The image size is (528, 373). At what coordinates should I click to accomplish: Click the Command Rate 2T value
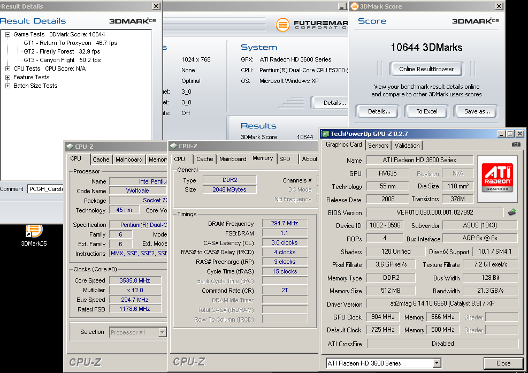click(x=285, y=290)
